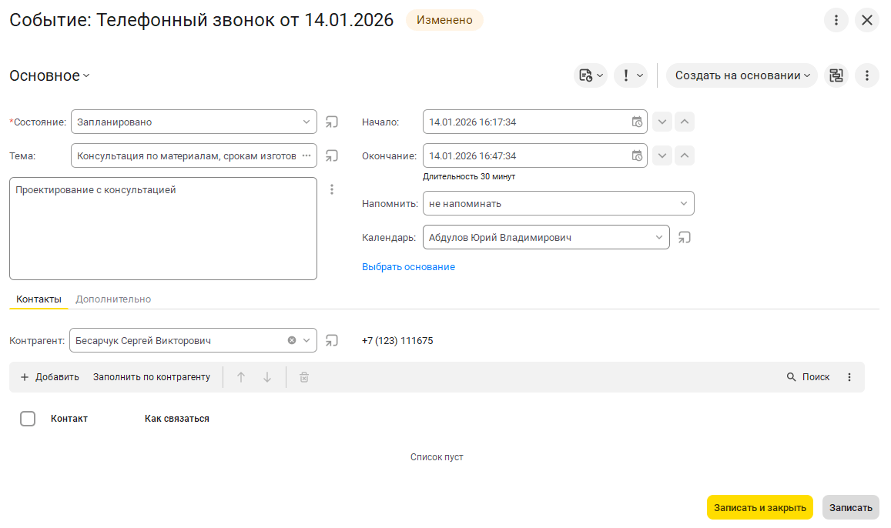The height and width of the screenshot is (528, 891).
Task: Click the delete contact trash icon
Action: pos(304,377)
